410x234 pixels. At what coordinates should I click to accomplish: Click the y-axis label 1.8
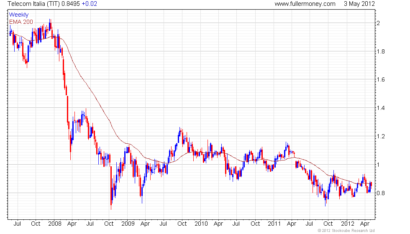tap(381, 51)
